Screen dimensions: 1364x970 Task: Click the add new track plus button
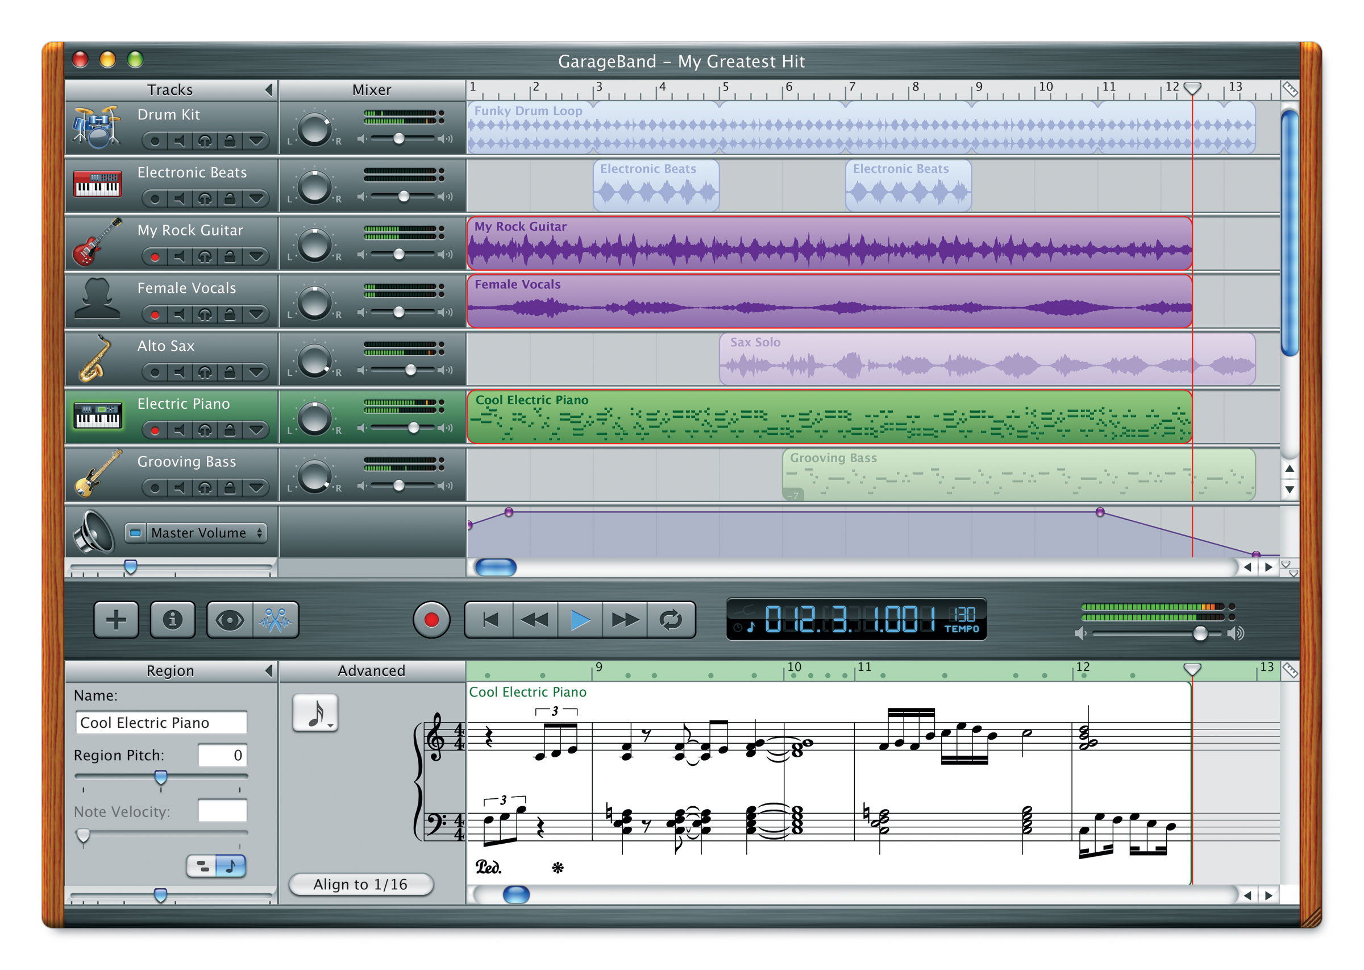coord(116,619)
